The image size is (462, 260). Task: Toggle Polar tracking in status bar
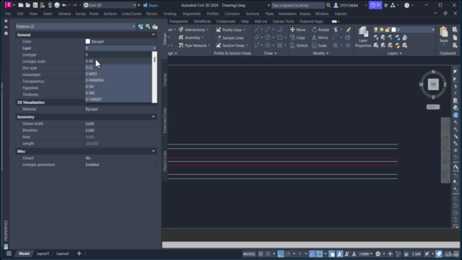288,253
